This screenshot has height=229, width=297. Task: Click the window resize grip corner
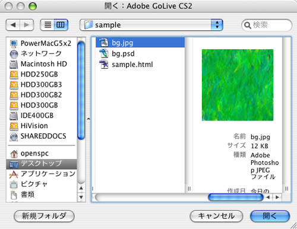click(293, 225)
